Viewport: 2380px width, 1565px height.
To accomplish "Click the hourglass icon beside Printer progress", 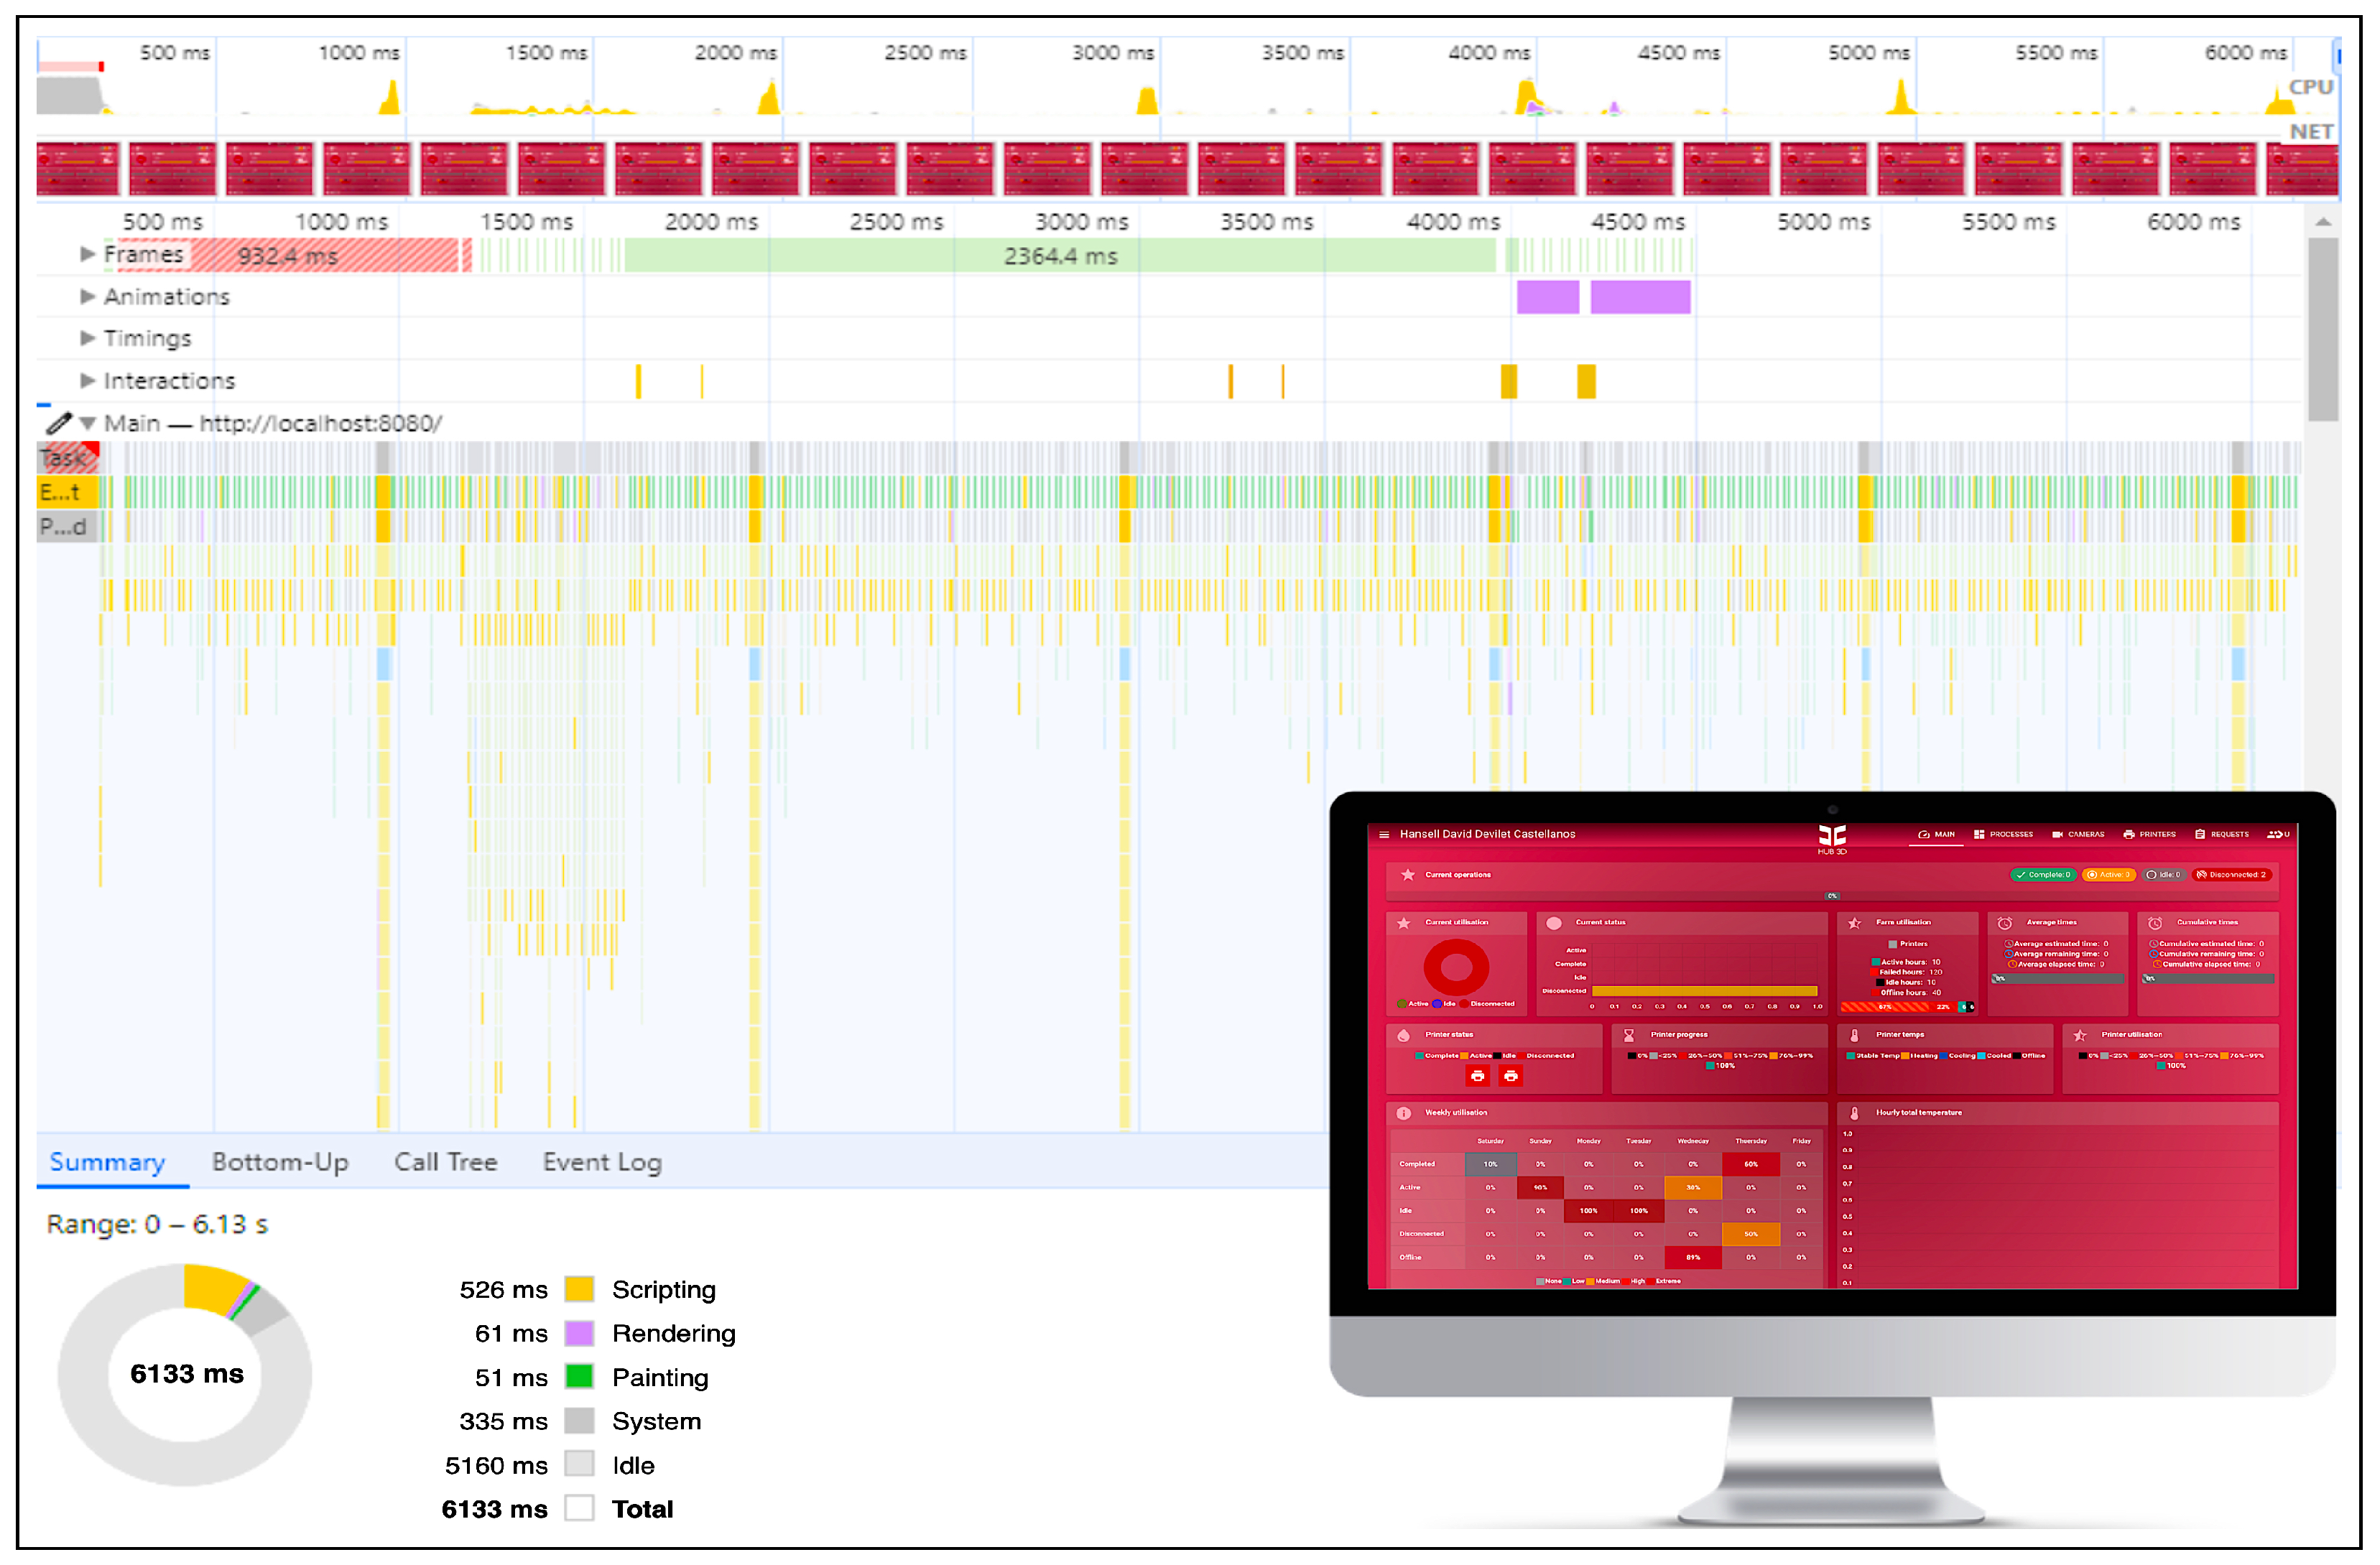I will pyautogui.click(x=1629, y=1035).
